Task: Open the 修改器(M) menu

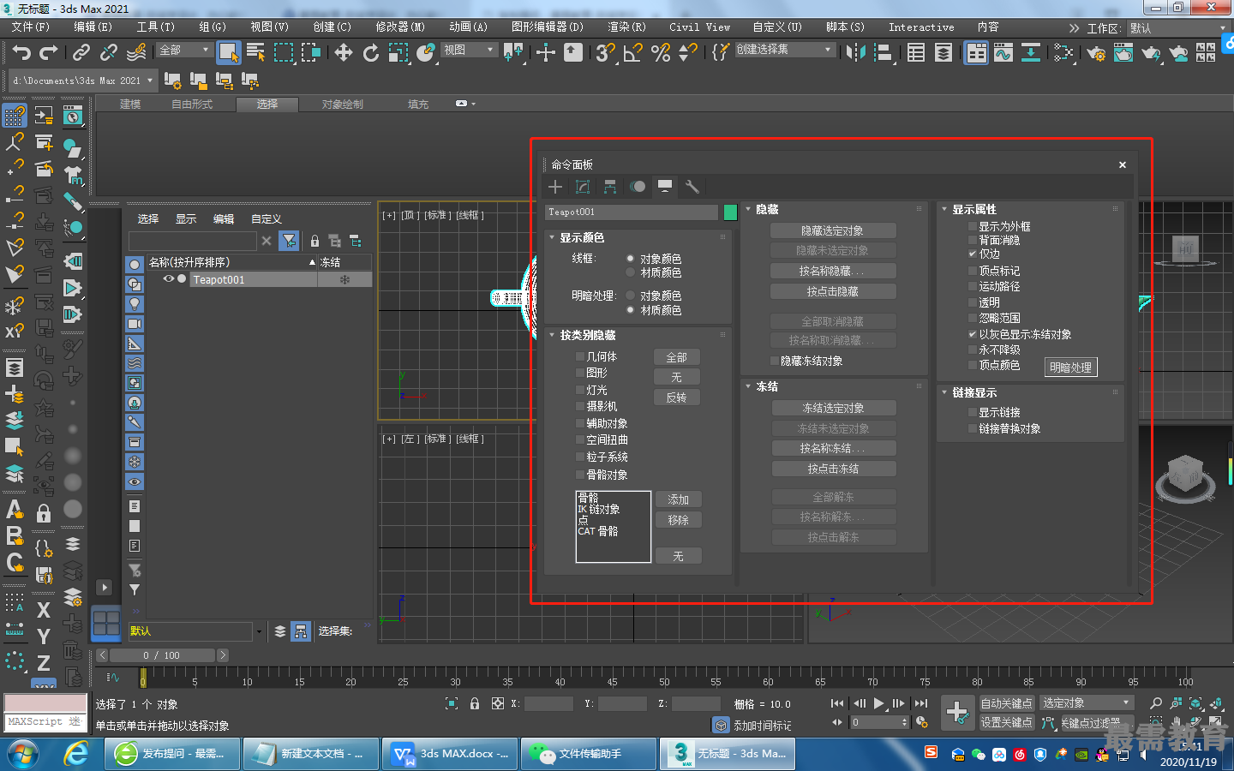Action: coord(400,27)
